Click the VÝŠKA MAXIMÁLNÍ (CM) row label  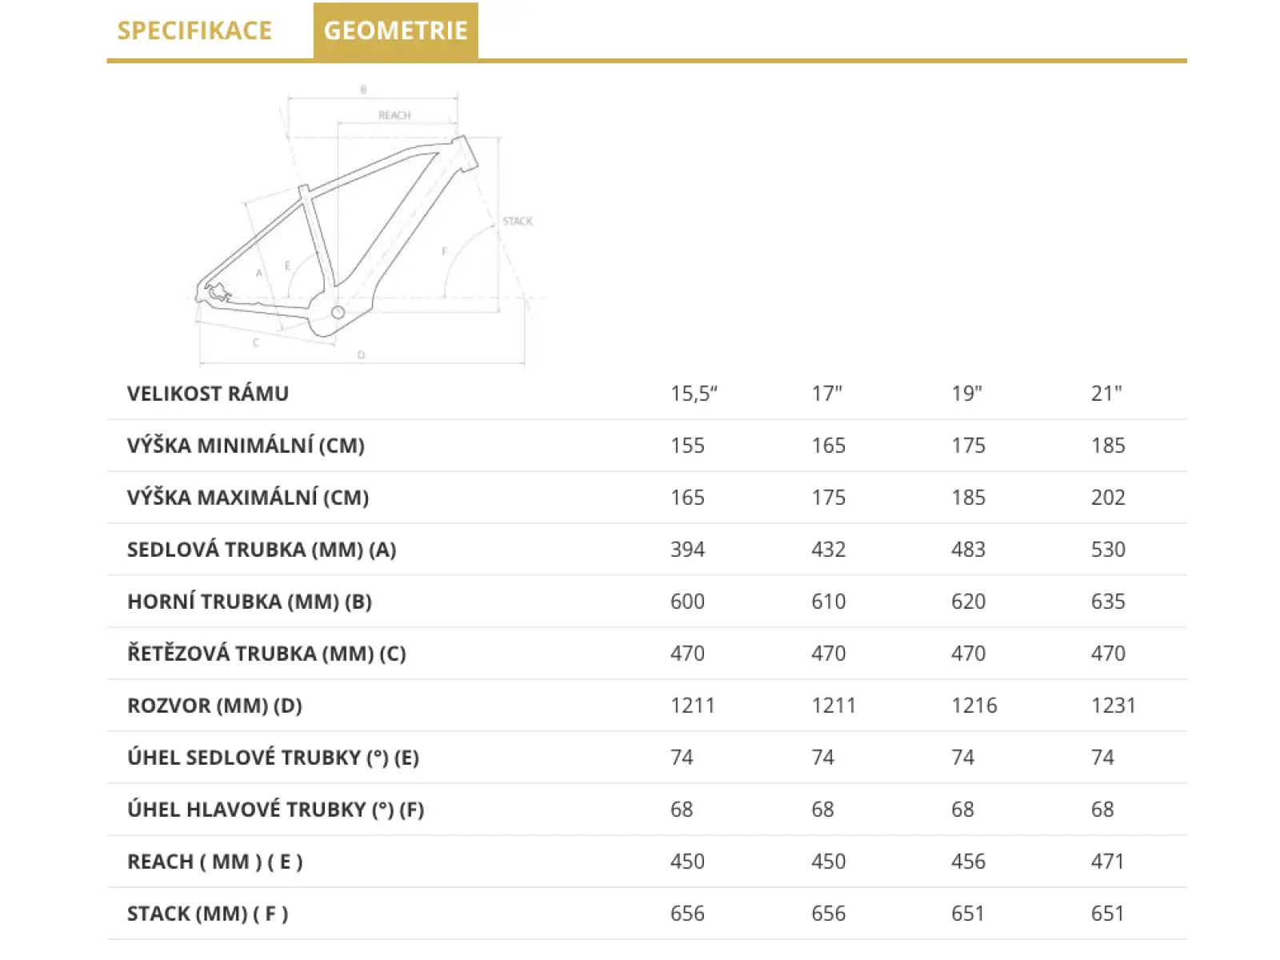248,498
